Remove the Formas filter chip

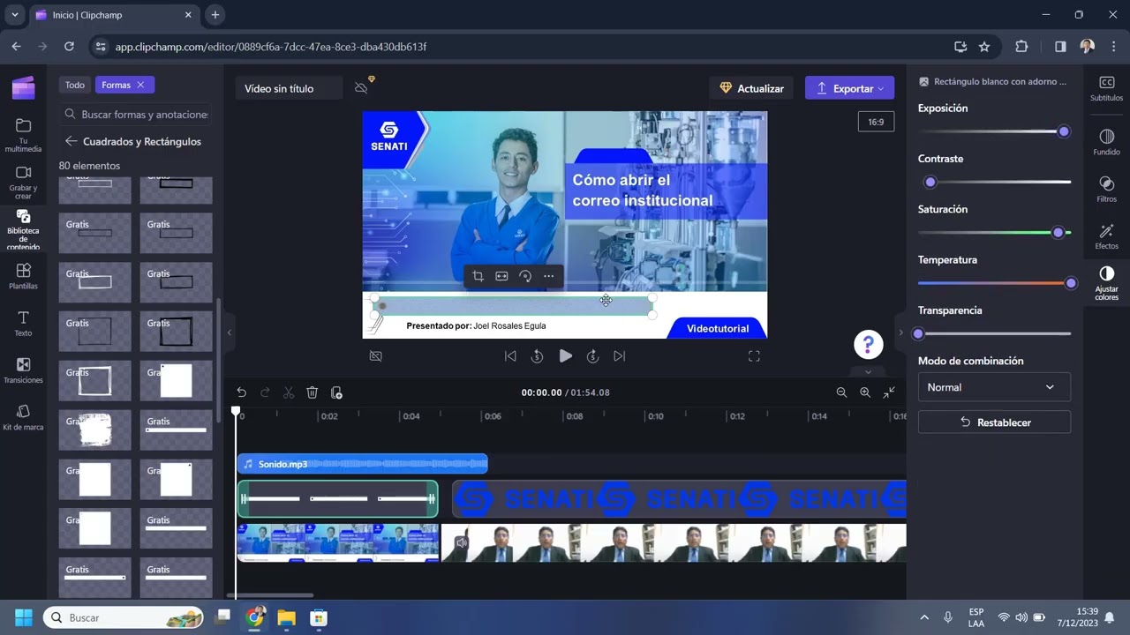click(x=140, y=85)
